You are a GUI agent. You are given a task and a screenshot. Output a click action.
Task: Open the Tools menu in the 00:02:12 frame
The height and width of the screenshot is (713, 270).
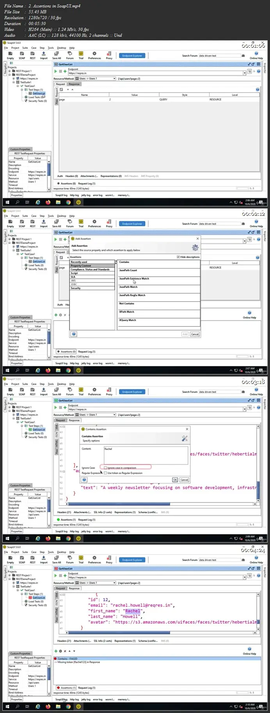point(51,216)
